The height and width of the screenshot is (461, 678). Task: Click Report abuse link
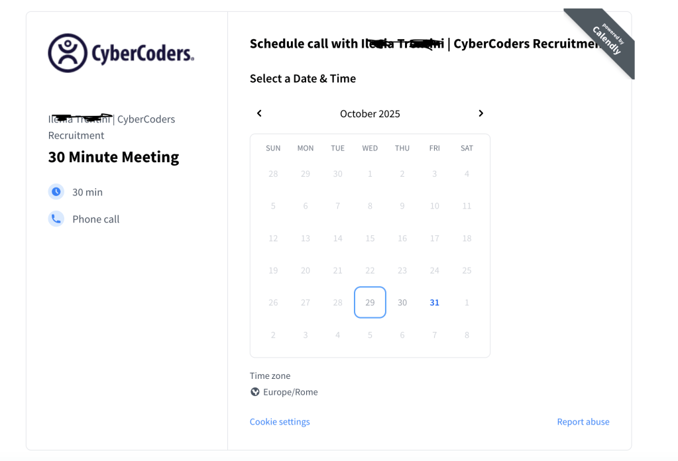pyautogui.click(x=583, y=422)
